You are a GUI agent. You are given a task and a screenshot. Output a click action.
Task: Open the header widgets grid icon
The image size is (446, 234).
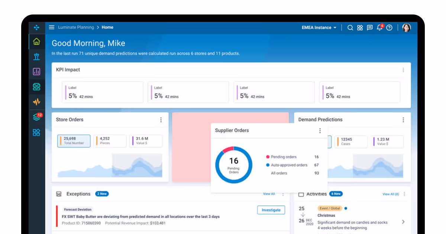tap(360, 27)
